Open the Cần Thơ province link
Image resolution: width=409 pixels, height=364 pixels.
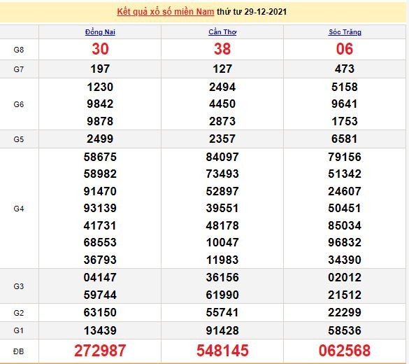pos(222,32)
